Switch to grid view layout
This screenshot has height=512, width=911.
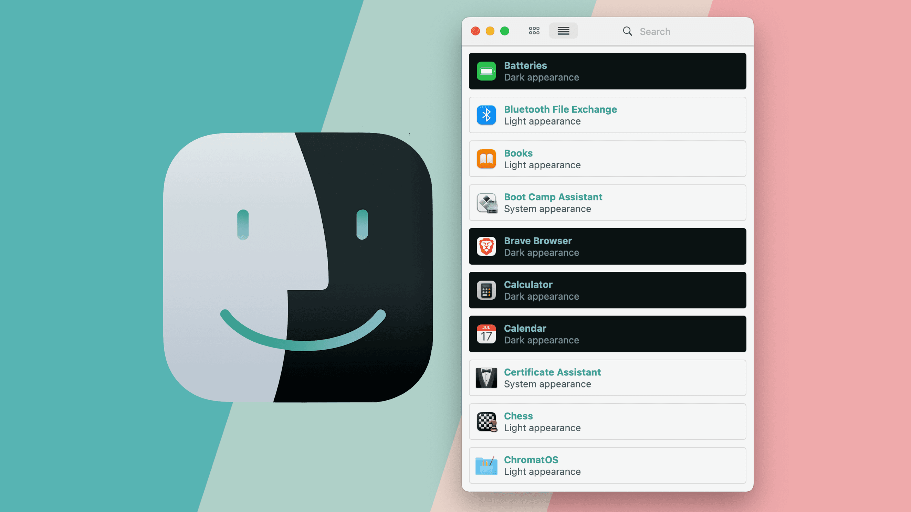[x=534, y=31]
